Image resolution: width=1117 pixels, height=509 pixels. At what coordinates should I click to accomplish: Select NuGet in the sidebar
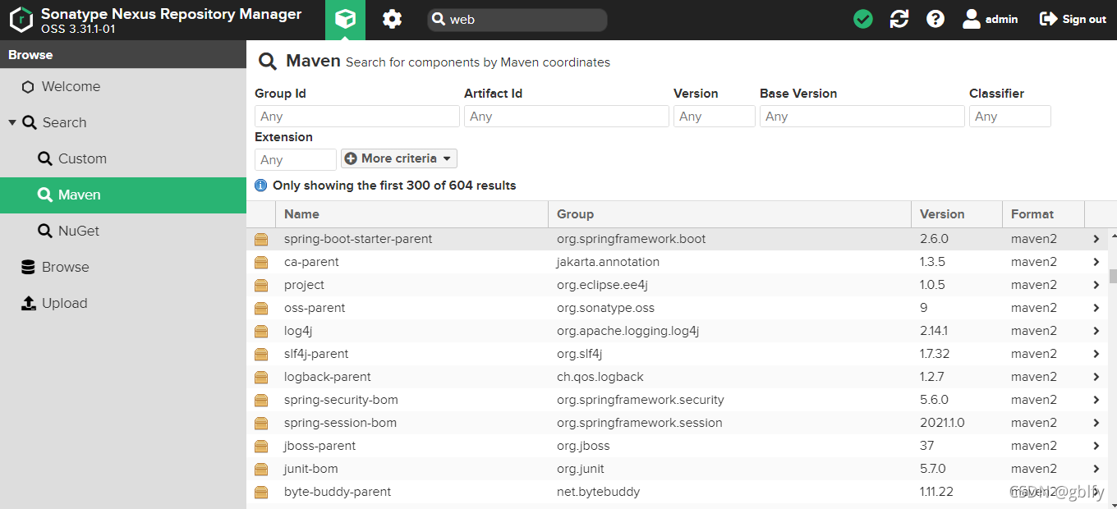[79, 231]
